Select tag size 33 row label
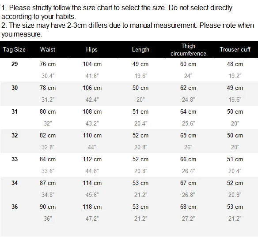Viewport: 258px width, 237px height. click(x=15, y=159)
